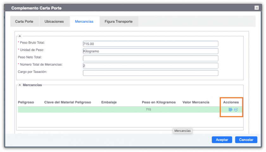The width and height of the screenshot is (266, 152).
Task: Click the Clave del Material Peligroso header
Action: point(67,102)
